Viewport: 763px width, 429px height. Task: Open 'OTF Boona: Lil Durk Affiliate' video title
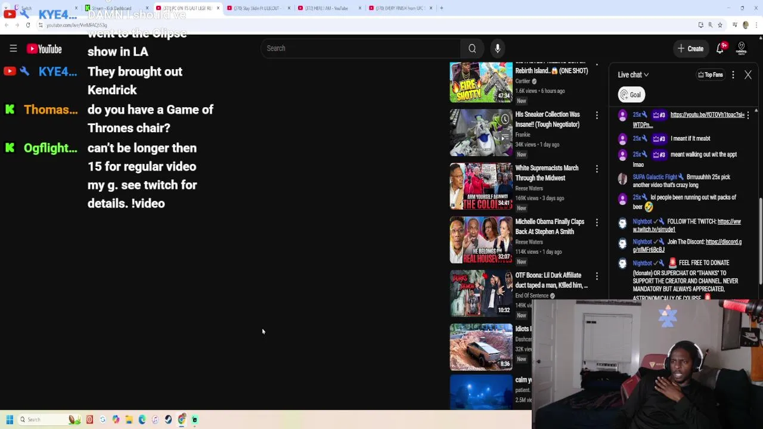click(x=551, y=280)
